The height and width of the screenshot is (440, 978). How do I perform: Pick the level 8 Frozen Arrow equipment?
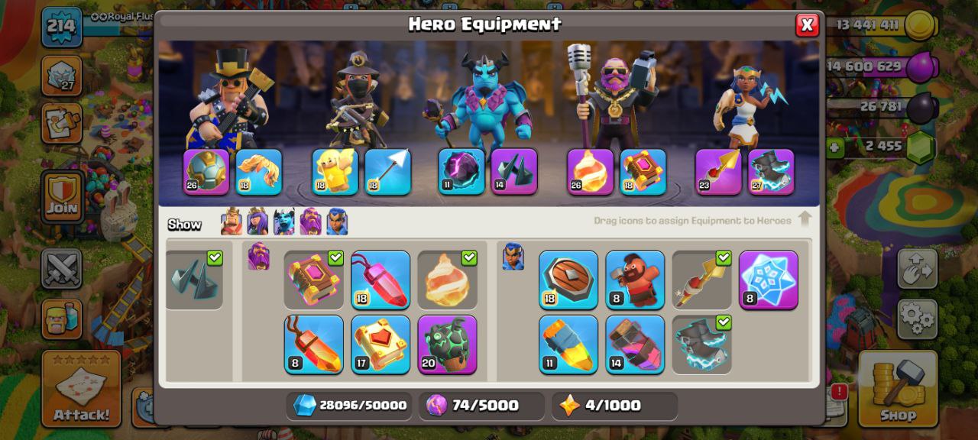coord(769,280)
